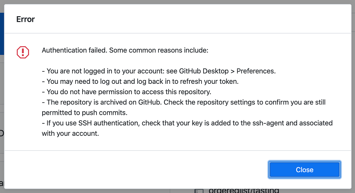Viewport: 355px width, 193px height.
Task: Click the exclamation mark inside the warning octagon
Action: pos(23,52)
